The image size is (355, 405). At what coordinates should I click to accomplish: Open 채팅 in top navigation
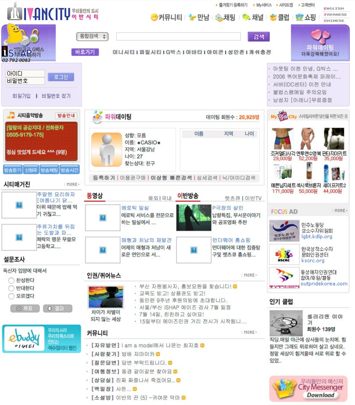click(x=225, y=17)
